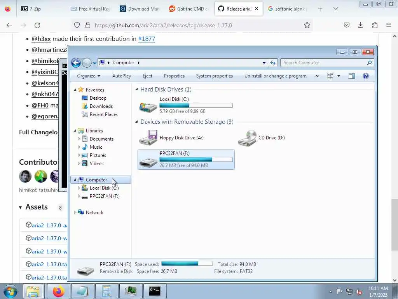Open the recent pages dropdown arrow in Explorer
The image size is (398, 299).
94,63
